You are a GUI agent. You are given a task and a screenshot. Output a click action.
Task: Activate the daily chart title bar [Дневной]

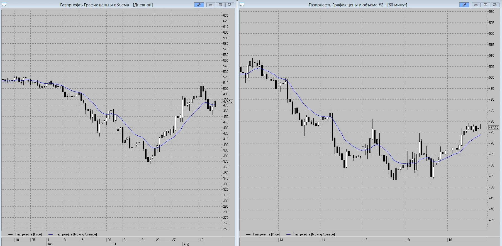pyautogui.click(x=106, y=5)
